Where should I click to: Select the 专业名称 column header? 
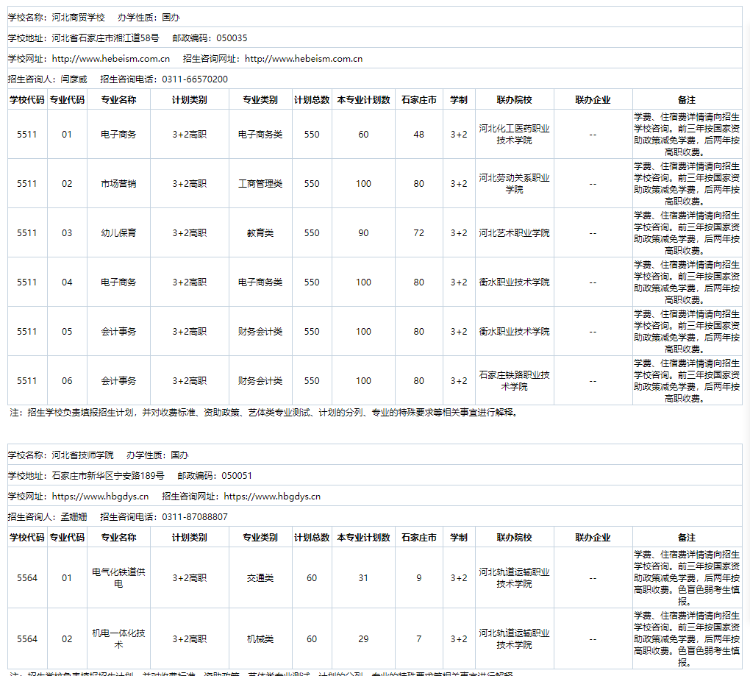click(x=119, y=99)
